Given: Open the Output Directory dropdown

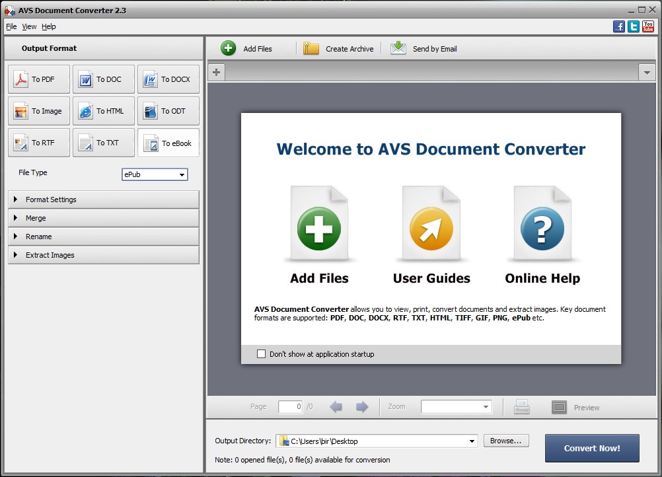Looking at the screenshot, I should (472, 441).
